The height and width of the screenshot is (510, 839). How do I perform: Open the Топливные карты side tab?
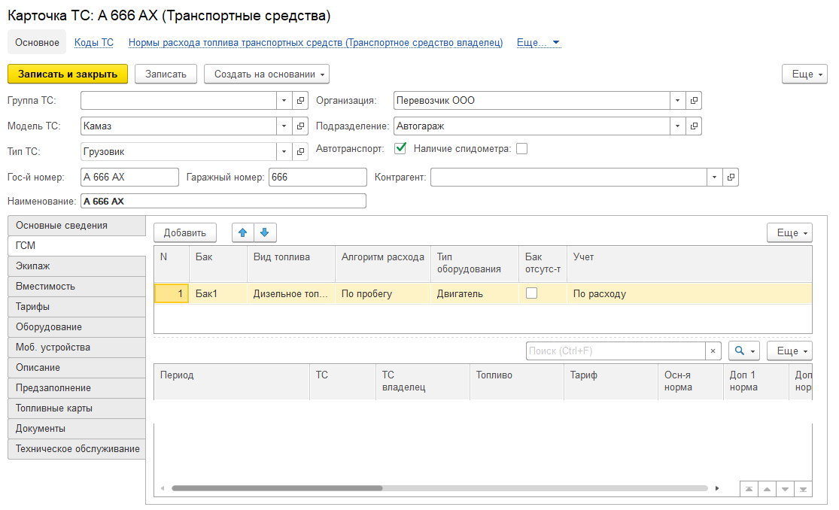pos(76,408)
